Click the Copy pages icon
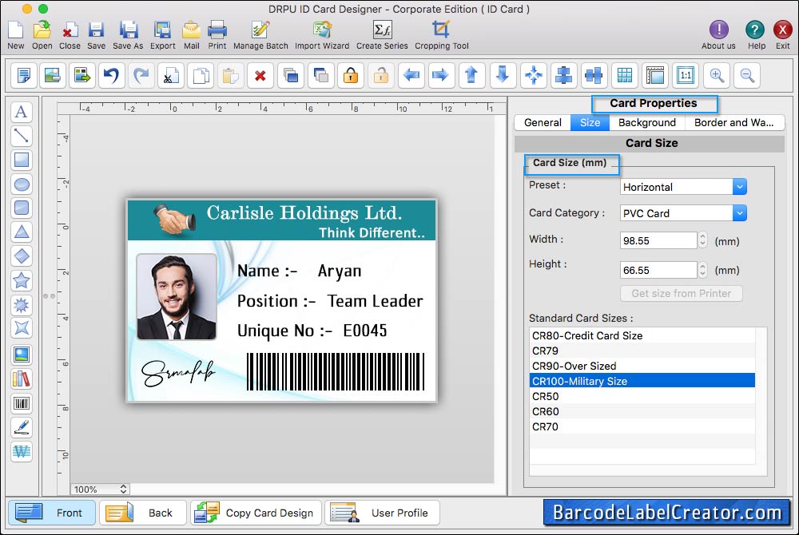 pyautogui.click(x=201, y=76)
